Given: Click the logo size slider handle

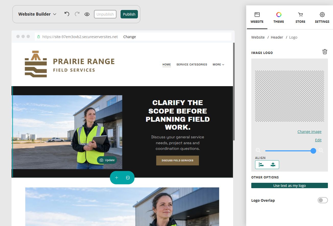Looking at the screenshot, I should tap(313, 151).
